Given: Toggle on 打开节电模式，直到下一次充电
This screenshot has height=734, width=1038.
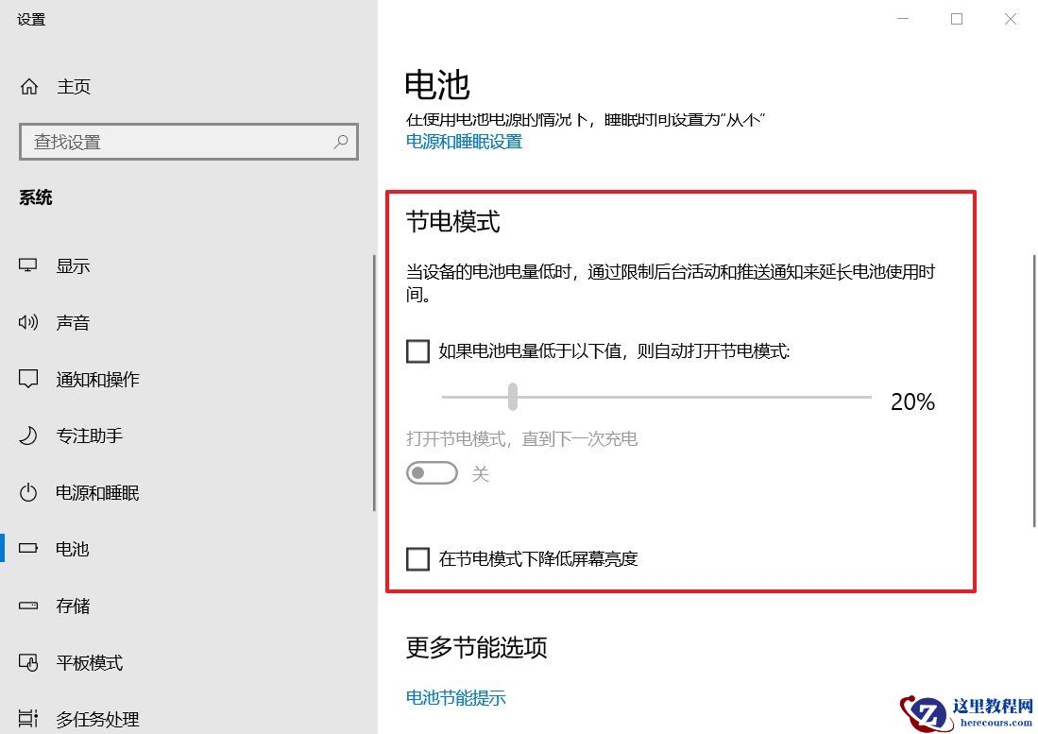Looking at the screenshot, I should [x=432, y=473].
